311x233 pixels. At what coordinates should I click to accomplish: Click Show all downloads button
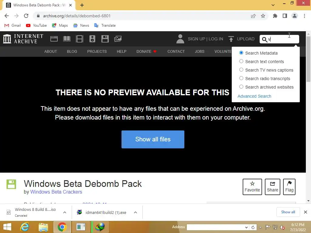288,212
